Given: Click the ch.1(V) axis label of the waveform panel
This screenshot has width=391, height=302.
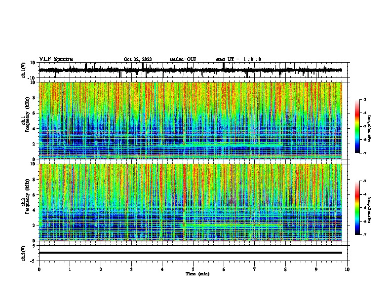Looking at the screenshot, I should point(24,70).
